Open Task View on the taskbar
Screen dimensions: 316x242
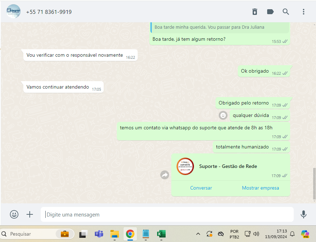(x=83, y=234)
